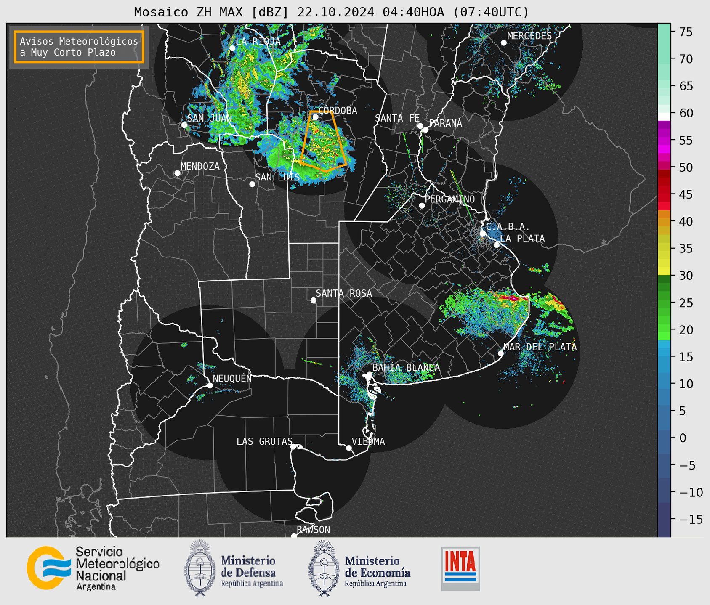Click the 55 dBZ magenta color band
The image size is (710, 605).
click(x=664, y=140)
